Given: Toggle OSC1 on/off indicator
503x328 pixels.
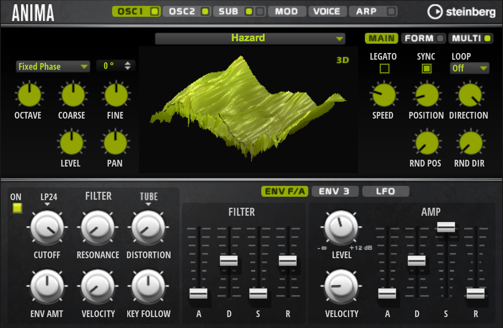Looking at the screenshot, I should tap(155, 11).
